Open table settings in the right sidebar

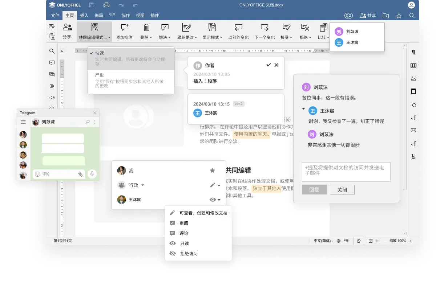pos(413,65)
